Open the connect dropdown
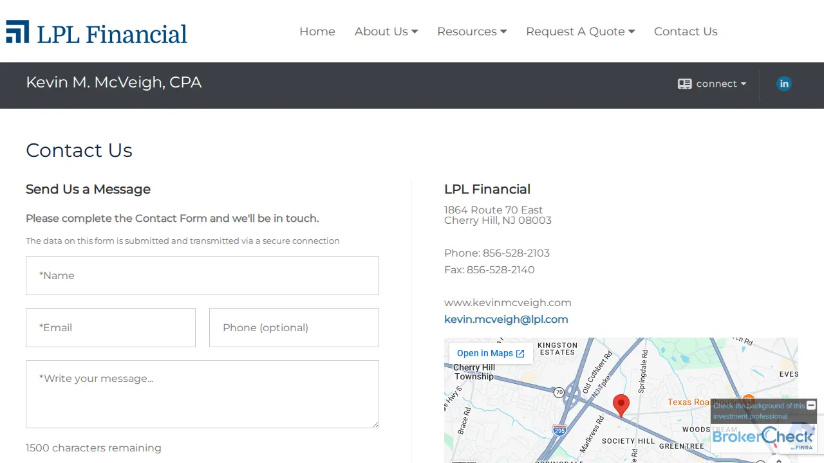This screenshot has height=463, width=824. click(712, 84)
